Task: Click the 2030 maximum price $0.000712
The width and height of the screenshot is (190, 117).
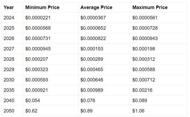Action: click(x=144, y=80)
